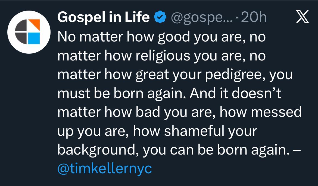The height and width of the screenshot is (186, 318).
Task: Click the truncated @gospe... handle
Action: pyautogui.click(x=201, y=18)
